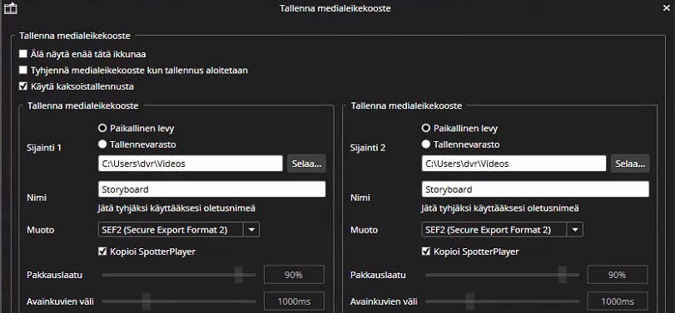Click 'Jätä tyhjäksi käyttääksesi oletusnimeä' hint in the Sijainti 2 panel
Viewport: 675px width, 313px height.
point(500,208)
